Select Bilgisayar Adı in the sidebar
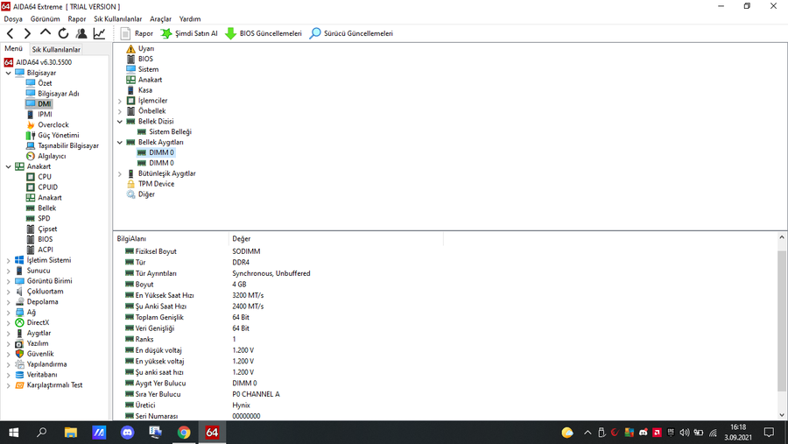This screenshot has width=788, height=444. point(53,94)
